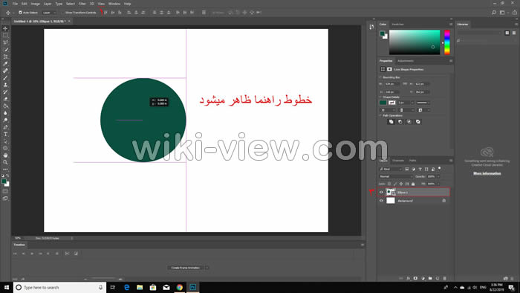The height and width of the screenshot is (293, 520).
Task: Collapse the Bounding Box section
Action: click(x=380, y=77)
